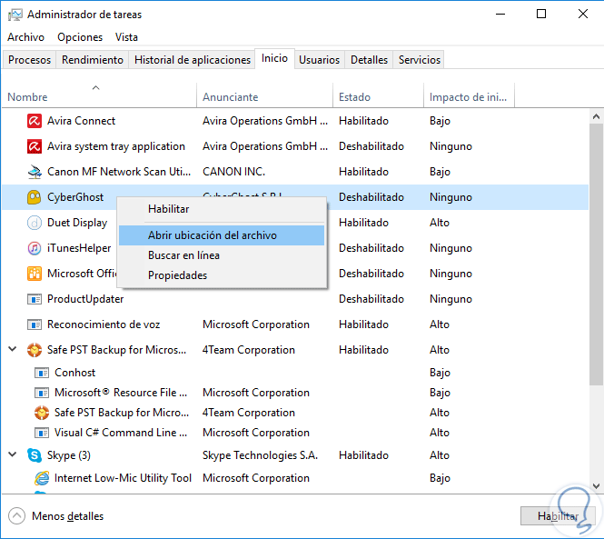Click the Avira system tray application icon
604x539 pixels.
coord(35,146)
